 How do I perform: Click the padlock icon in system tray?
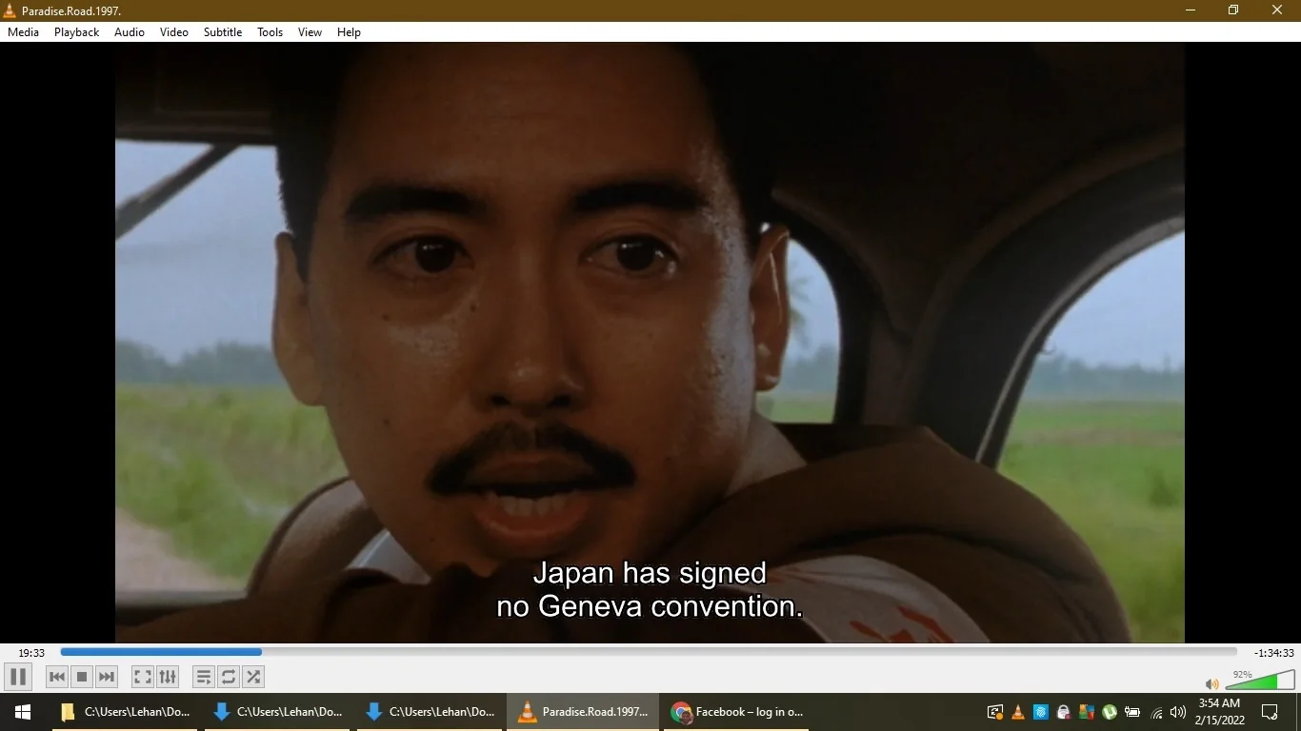(x=1064, y=712)
